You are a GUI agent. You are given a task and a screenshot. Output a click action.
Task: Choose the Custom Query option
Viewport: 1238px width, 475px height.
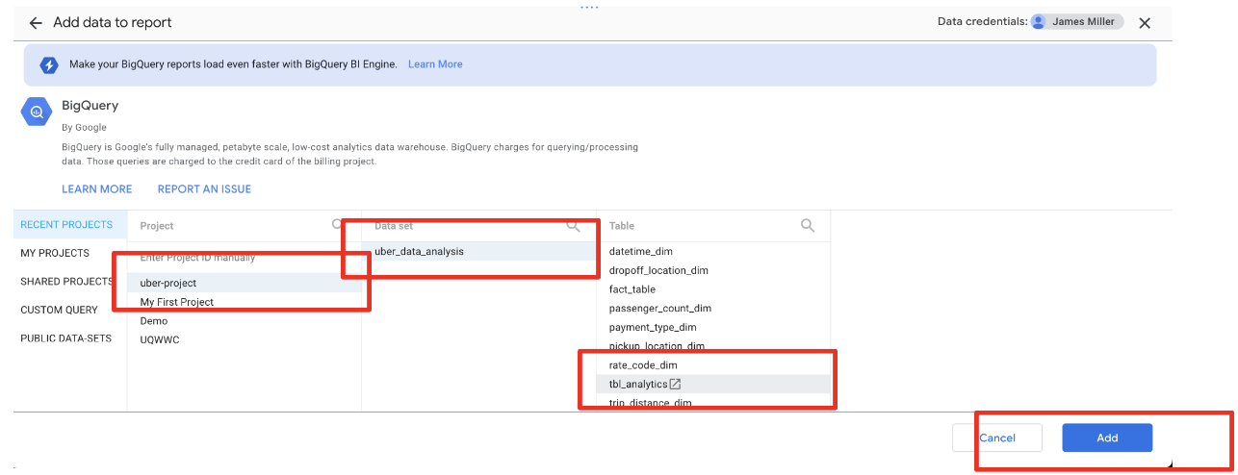pos(59,310)
